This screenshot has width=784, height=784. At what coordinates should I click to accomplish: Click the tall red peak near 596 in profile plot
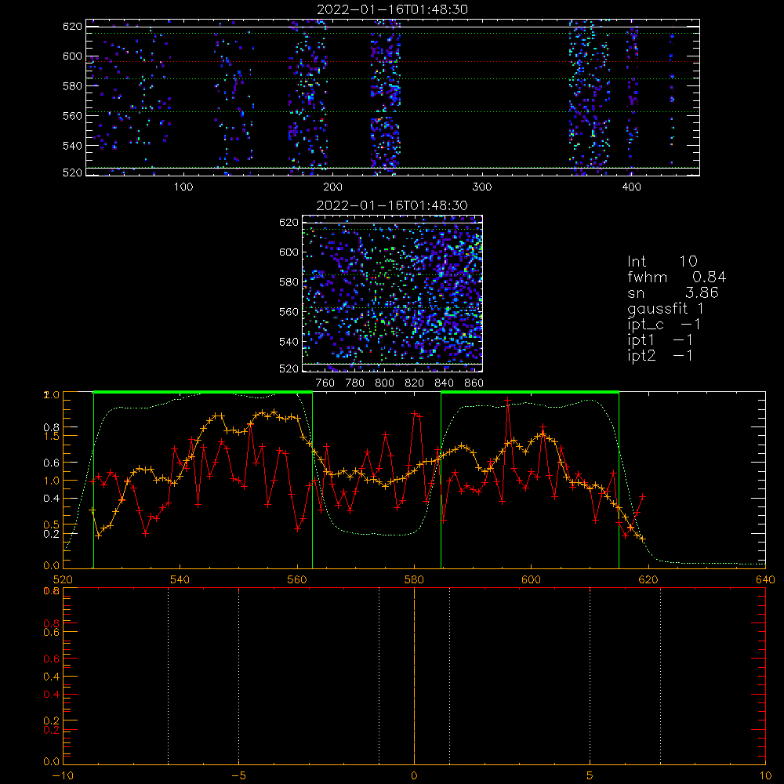coord(508,401)
